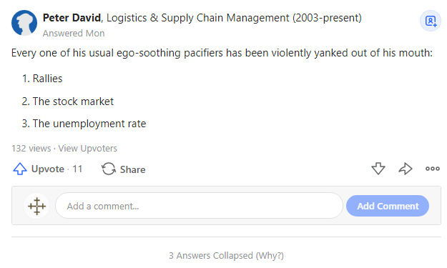The width and height of the screenshot is (447, 268).
Task: Click "The stock market" list item
Action: pos(73,101)
